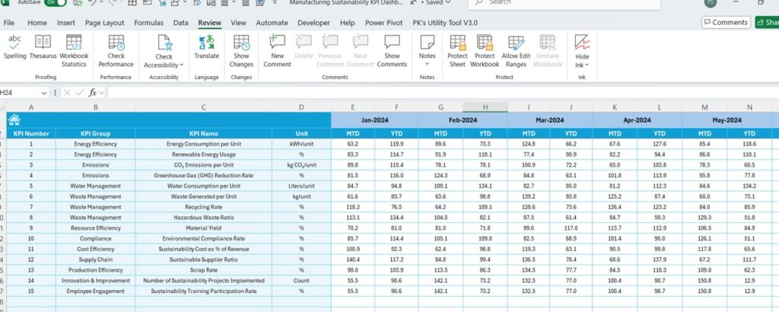Open the Power Pivot tab
The height and width of the screenshot is (312, 779).
pos(384,22)
